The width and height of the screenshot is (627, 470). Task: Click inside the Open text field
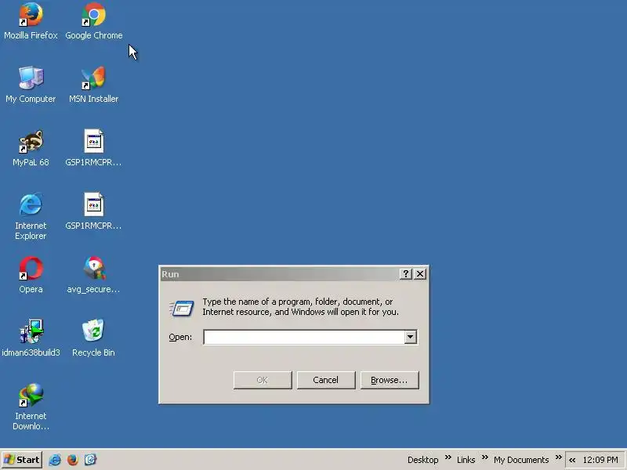(304, 337)
